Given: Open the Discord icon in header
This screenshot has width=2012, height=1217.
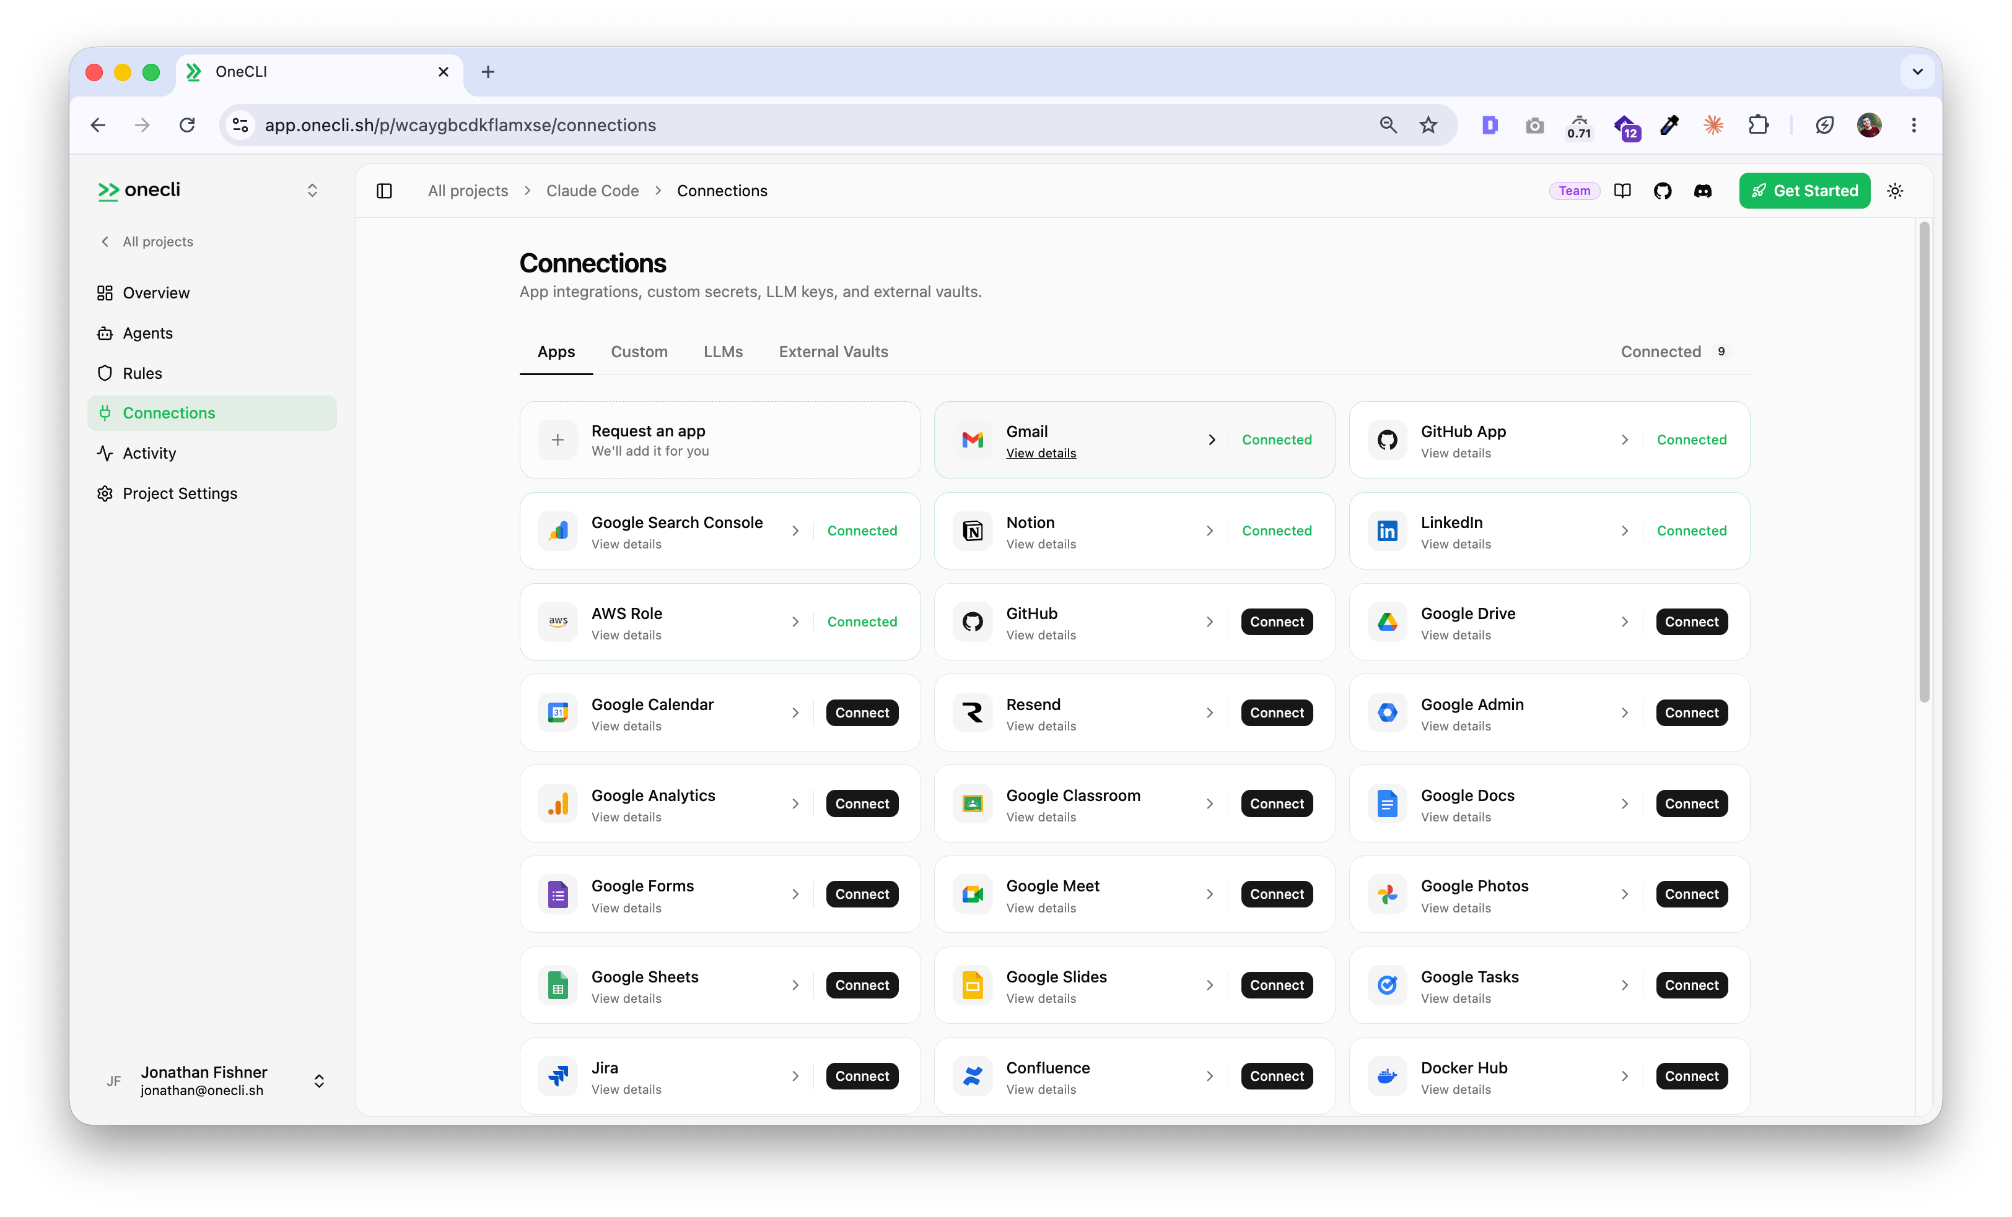Looking at the screenshot, I should 1702,191.
